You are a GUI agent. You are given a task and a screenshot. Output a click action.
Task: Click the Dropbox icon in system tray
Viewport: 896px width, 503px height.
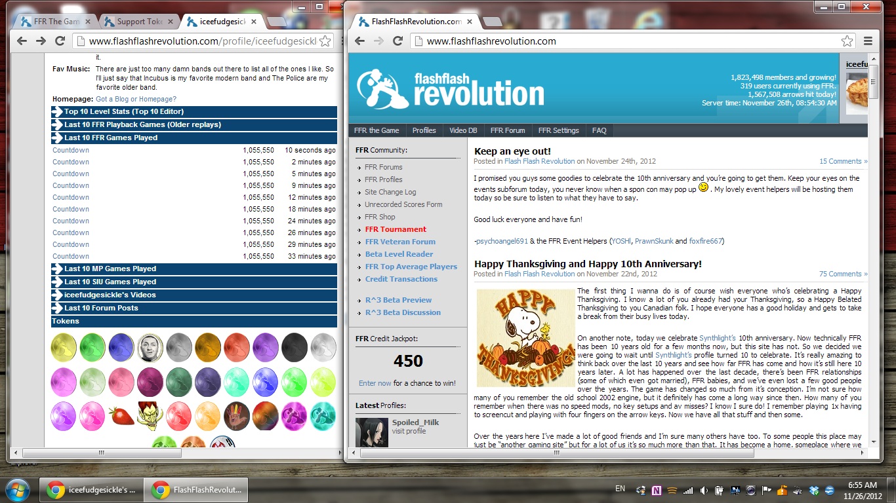815,489
